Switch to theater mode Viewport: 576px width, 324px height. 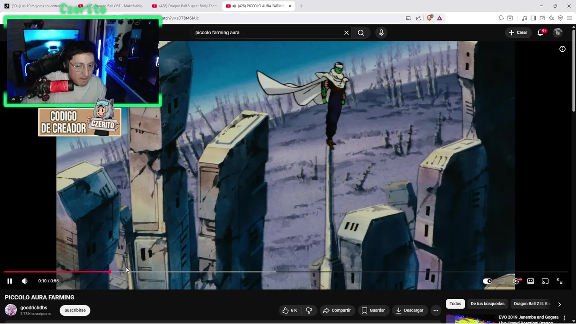pyautogui.click(x=531, y=281)
